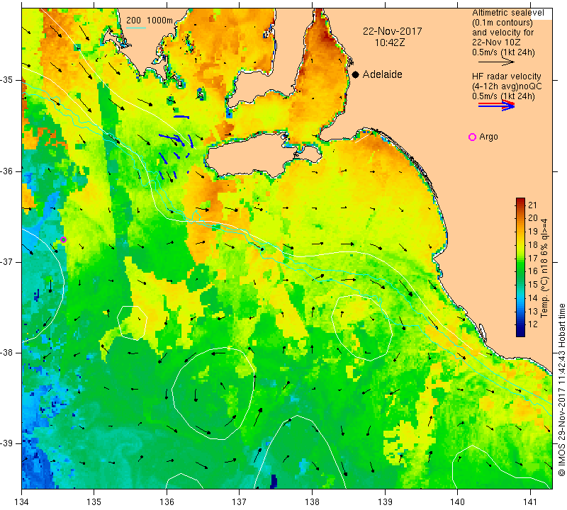Click the '(4-12h avg)noQC' legend text
This screenshot has height=510, width=567.
click(507, 86)
